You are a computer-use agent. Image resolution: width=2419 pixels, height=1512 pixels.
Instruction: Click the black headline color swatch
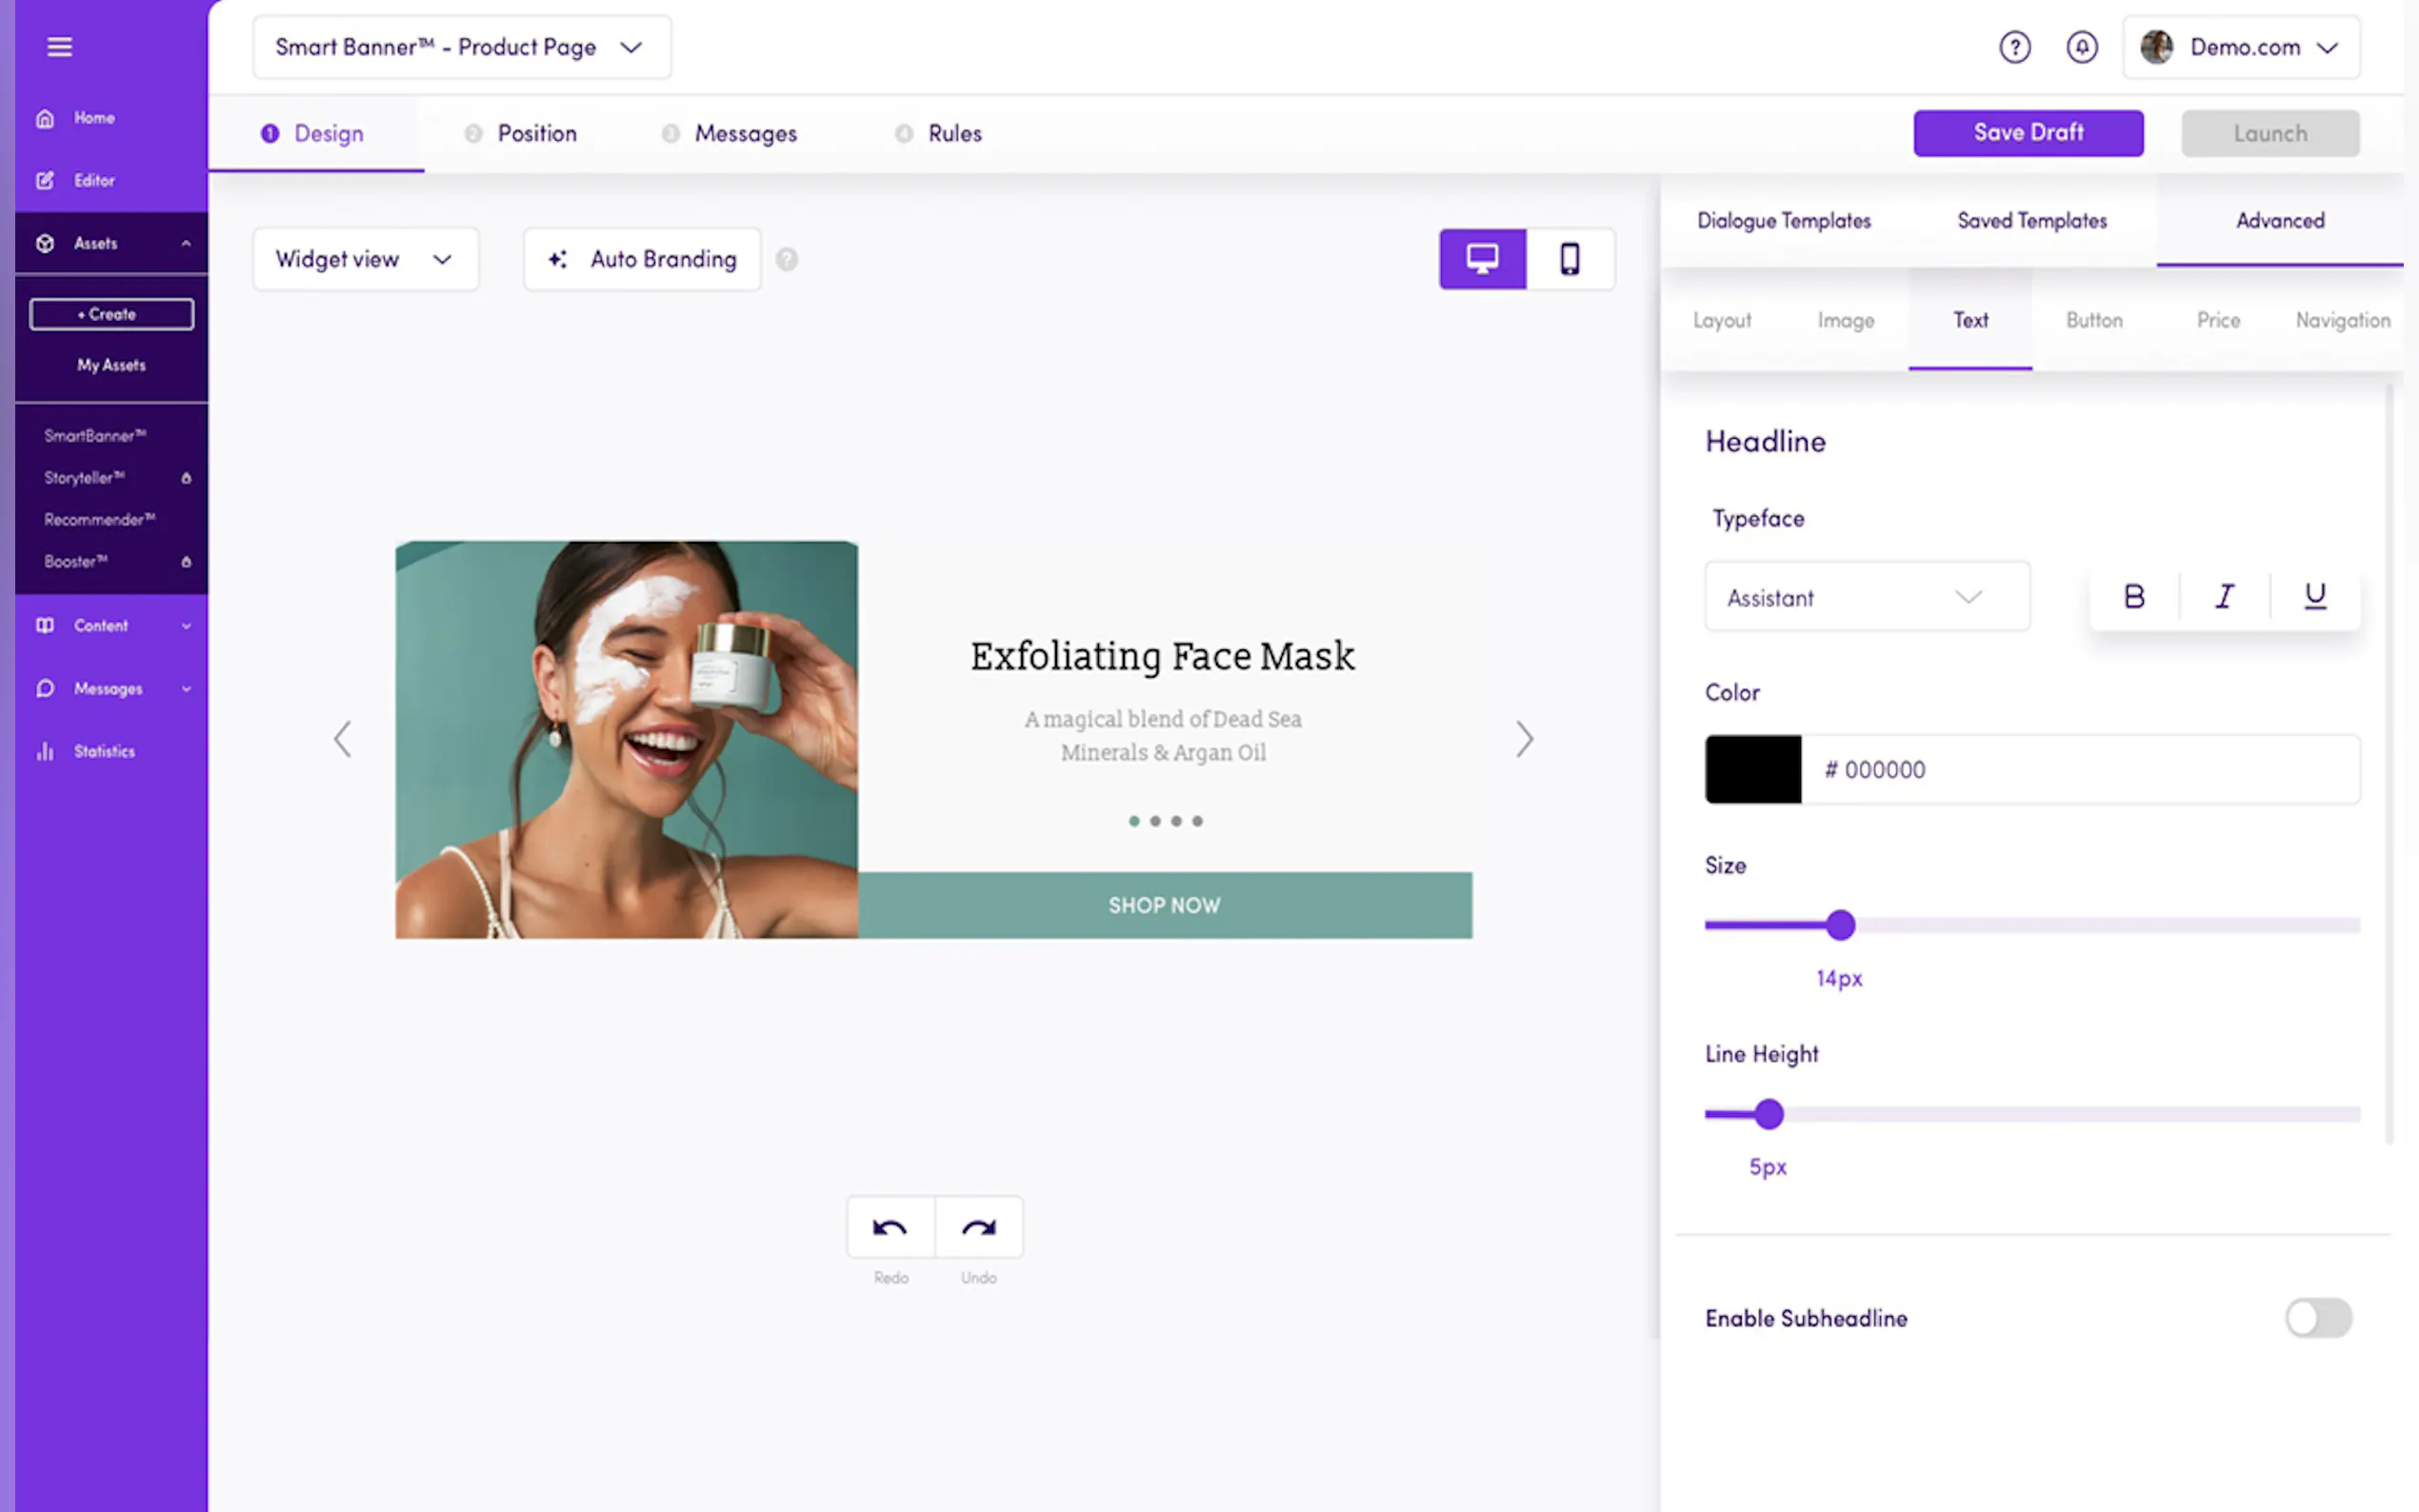click(1752, 769)
